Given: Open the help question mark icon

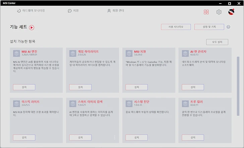Looking at the screenshot, I should pos(228,27).
